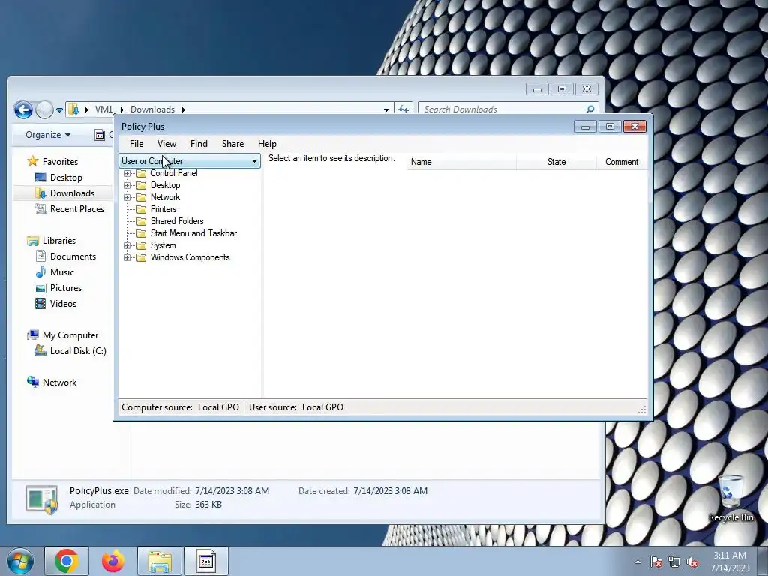Viewport: 768px width, 576px height.
Task: Open the Help menu in Policy Plus
Action: [267, 143]
